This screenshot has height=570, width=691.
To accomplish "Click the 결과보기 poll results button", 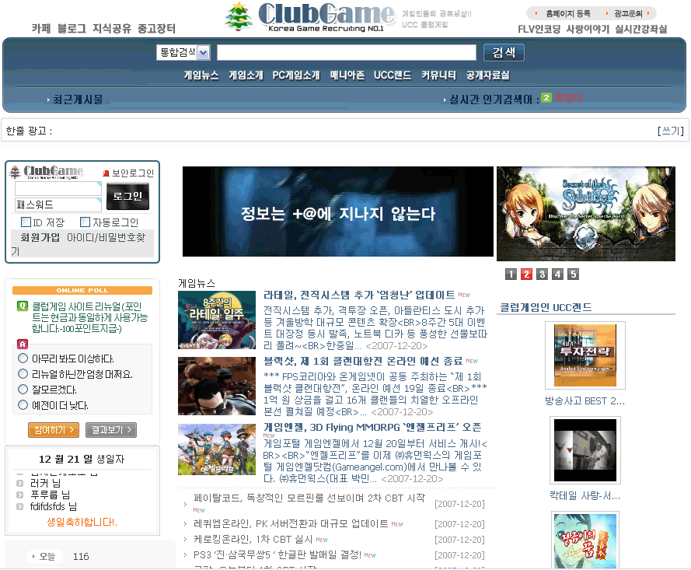I will (x=111, y=430).
